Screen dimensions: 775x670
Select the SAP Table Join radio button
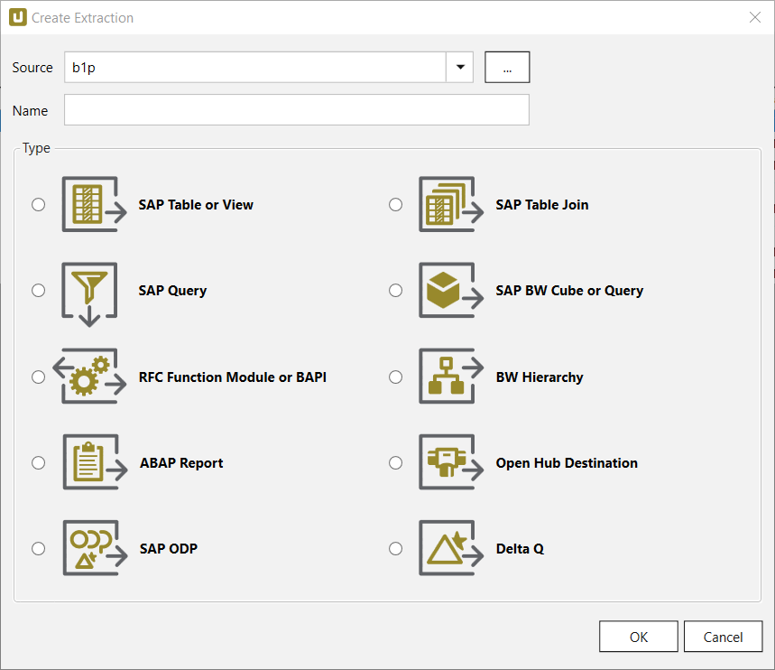coord(395,204)
